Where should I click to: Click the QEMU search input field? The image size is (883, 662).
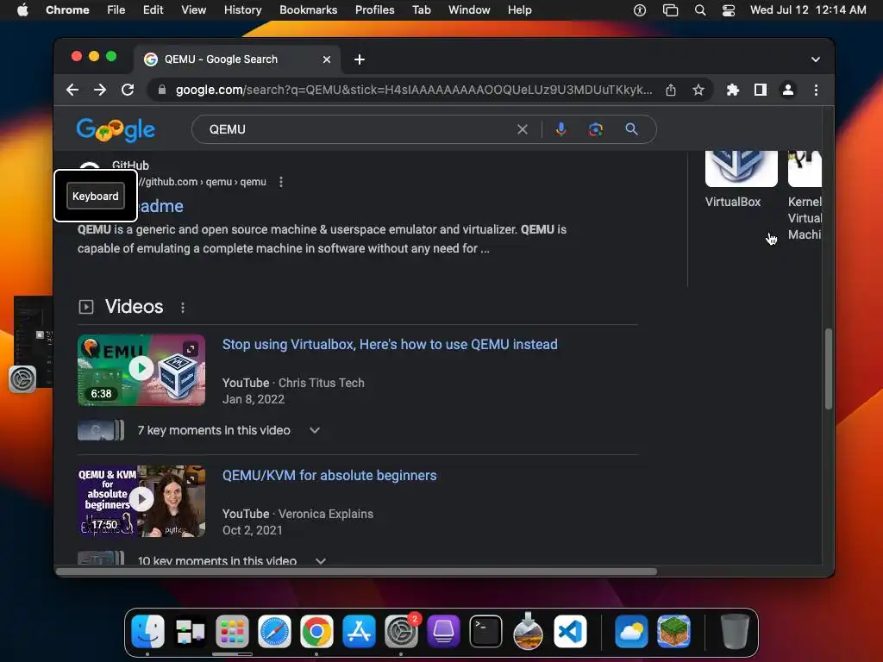pyautogui.click(x=360, y=129)
